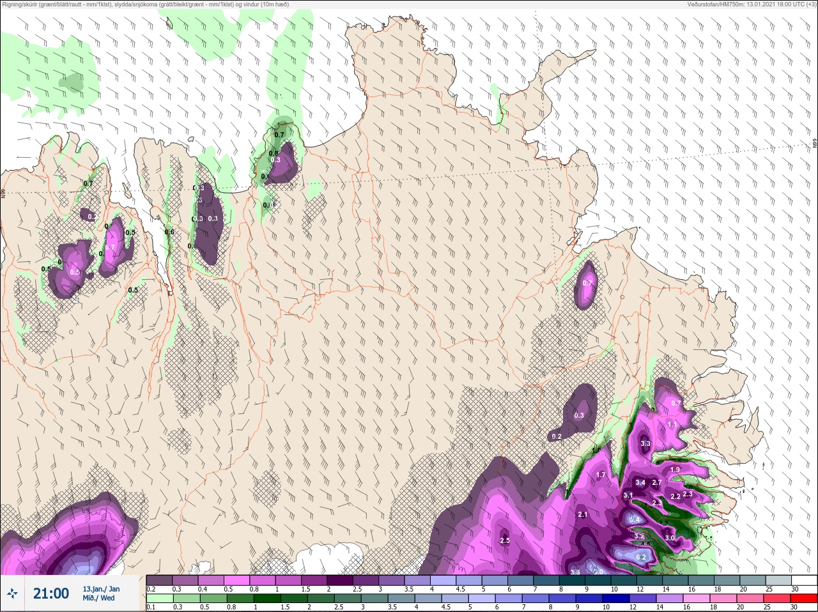Click the 21:00 forecast time label
This screenshot has height=612, width=818.
click(x=50, y=593)
